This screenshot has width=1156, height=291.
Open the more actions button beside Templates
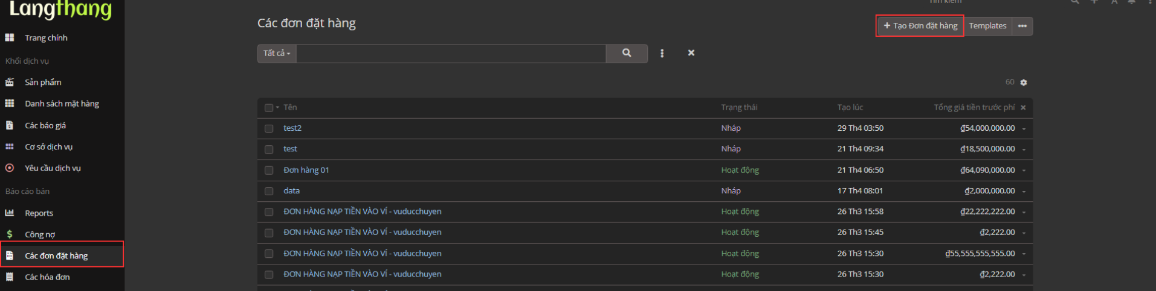pos(1022,26)
